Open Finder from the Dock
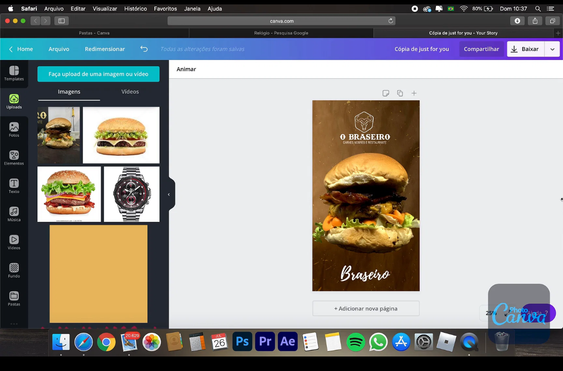Viewport: 563px width, 371px height. tap(61, 342)
